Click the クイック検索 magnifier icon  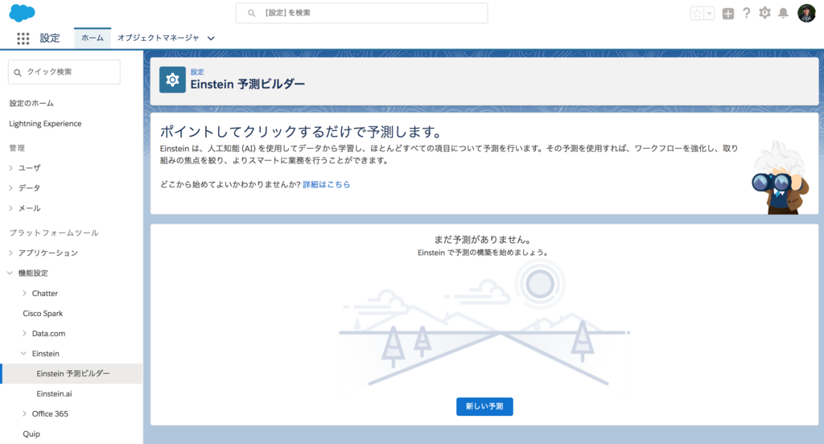(18, 72)
